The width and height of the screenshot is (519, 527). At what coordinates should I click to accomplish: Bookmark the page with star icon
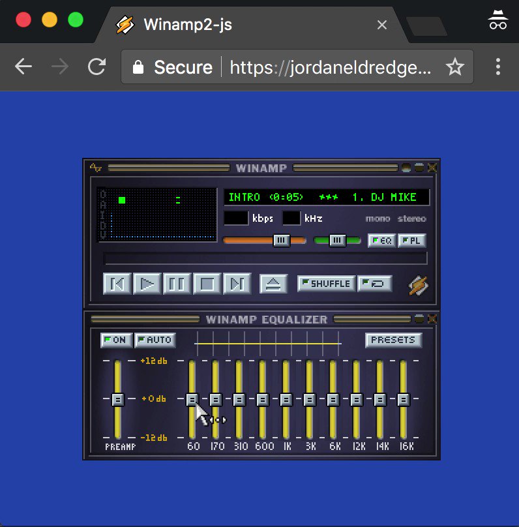coord(455,67)
